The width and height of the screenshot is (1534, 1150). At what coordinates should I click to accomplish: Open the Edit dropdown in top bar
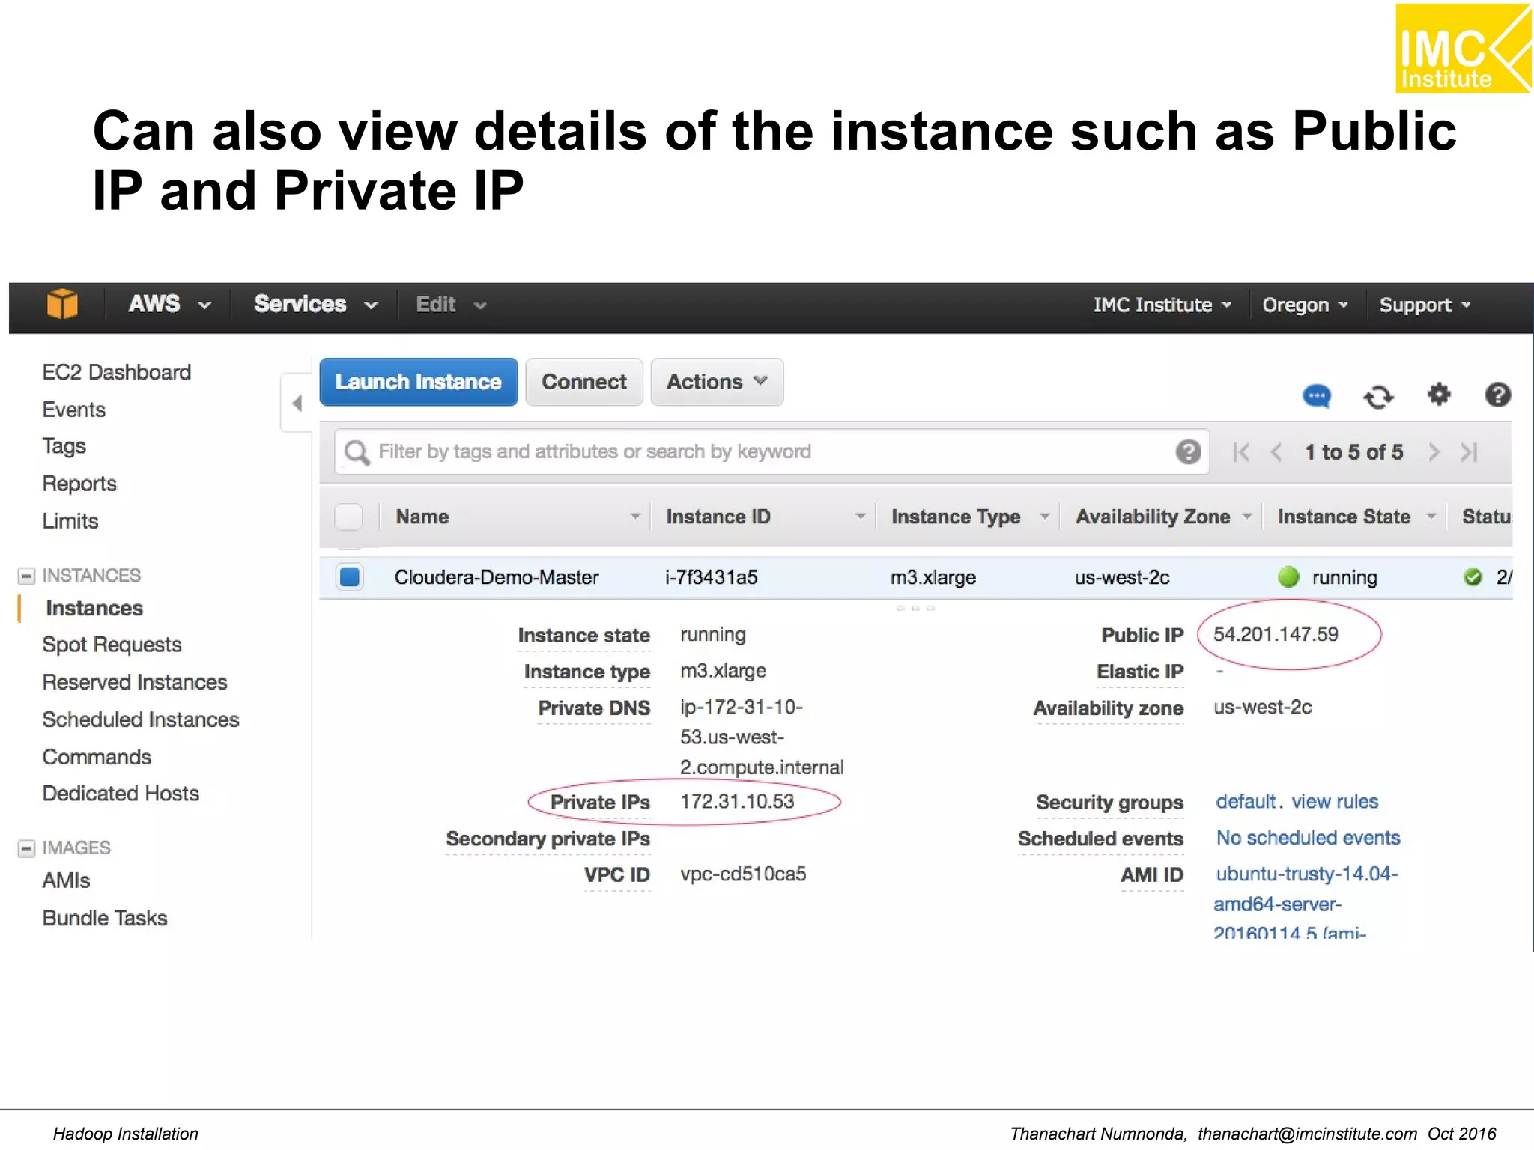tap(452, 305)
